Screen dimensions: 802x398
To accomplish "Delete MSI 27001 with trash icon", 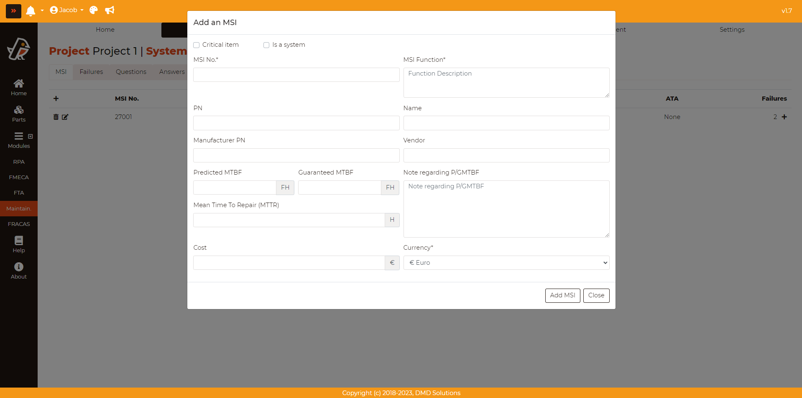I will tap(56, 117).
